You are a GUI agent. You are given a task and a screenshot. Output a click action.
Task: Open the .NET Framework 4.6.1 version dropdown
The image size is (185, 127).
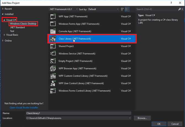pyautogui.click(x=63, y=9)
